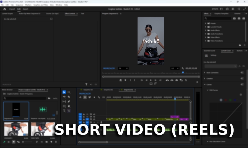248x148 pixels.
Task: Click the Export workspace button
Action: click(25, 9)
